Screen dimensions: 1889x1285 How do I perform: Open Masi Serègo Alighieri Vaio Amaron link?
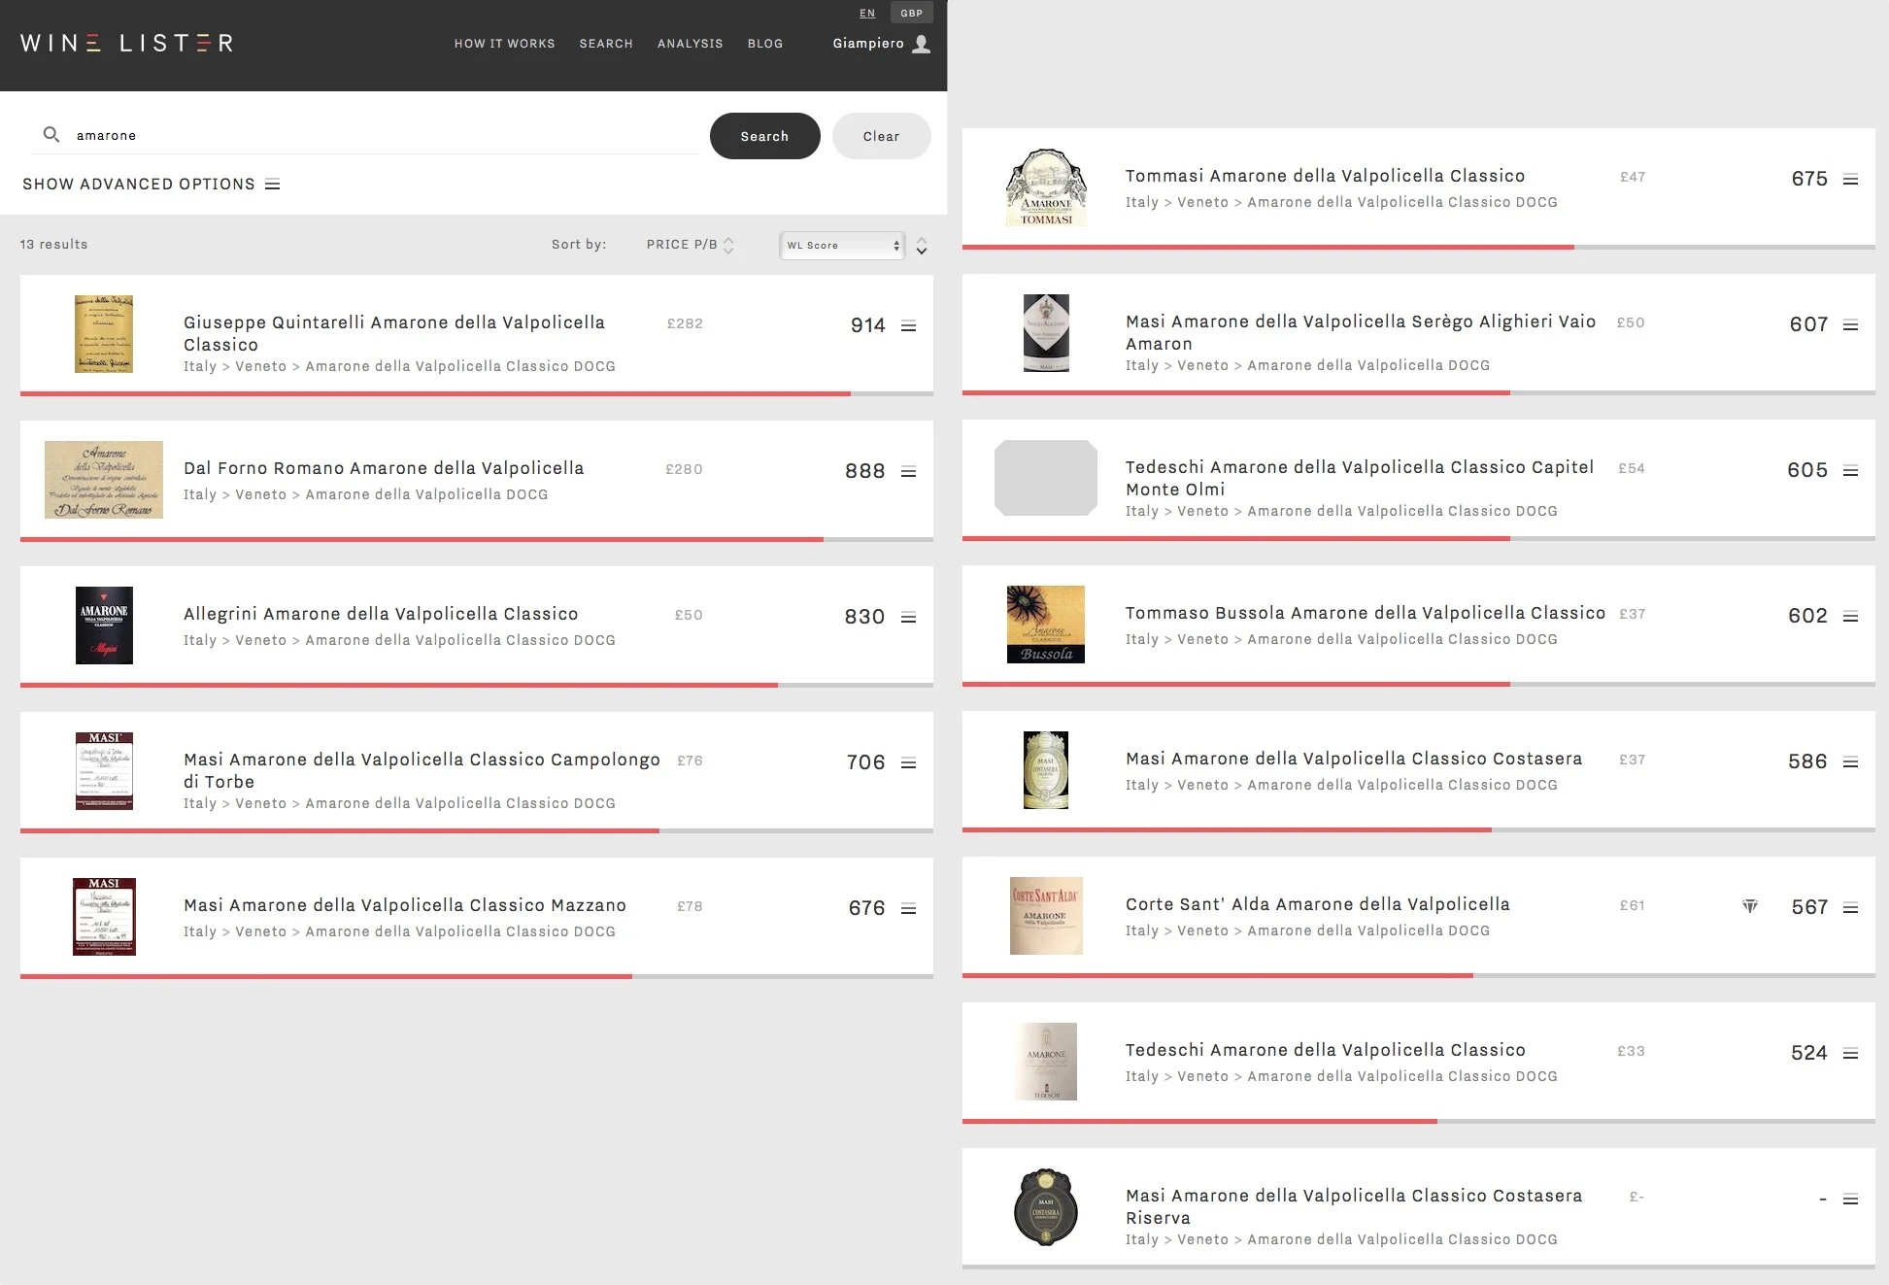tap(1361, 332)
